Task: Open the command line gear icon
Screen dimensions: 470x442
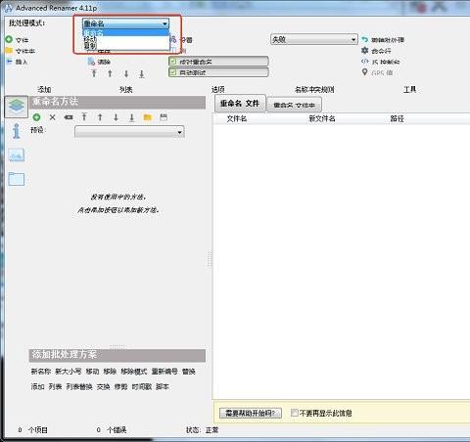Action: click(x=365, y=50)
